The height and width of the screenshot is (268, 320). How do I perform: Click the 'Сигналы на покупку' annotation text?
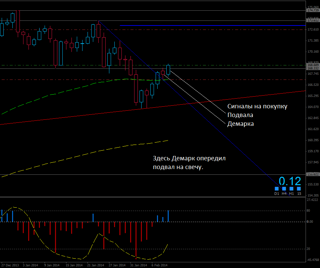(257, 106)
